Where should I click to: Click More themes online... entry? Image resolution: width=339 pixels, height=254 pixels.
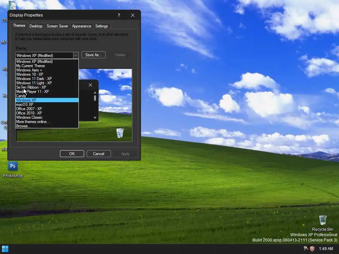click(47, 122)
